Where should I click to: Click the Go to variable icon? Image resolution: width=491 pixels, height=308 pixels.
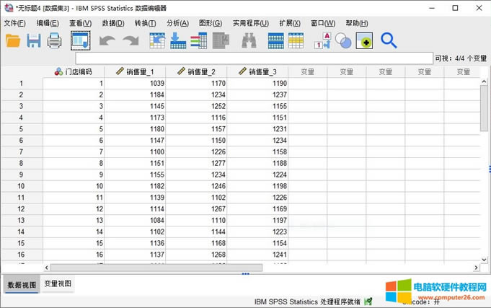click(x=178, y=41)
